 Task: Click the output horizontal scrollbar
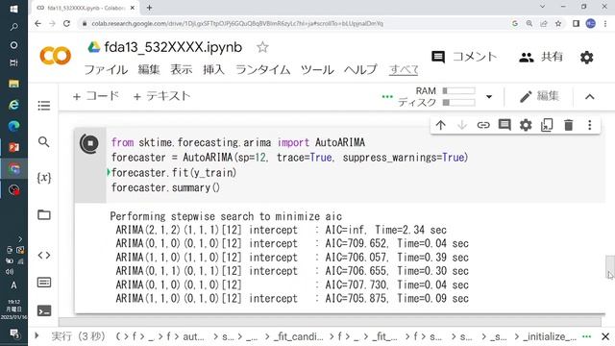tap(330, 322)
